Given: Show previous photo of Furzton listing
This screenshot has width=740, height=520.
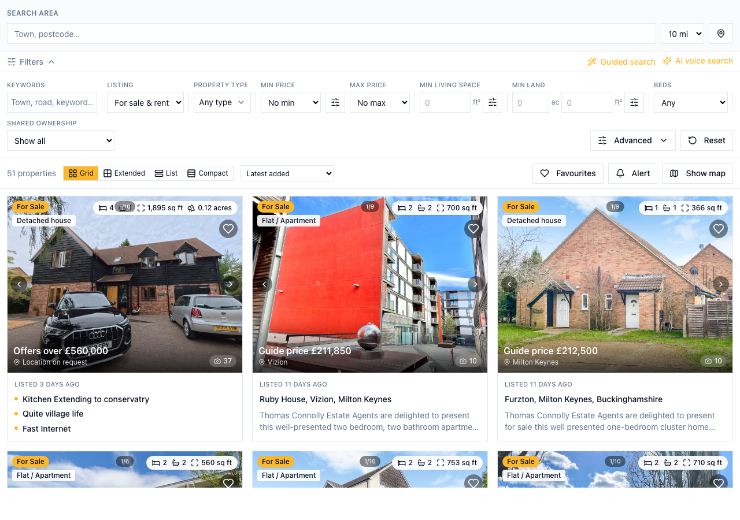Looking at the screenshot, I should click(510, 284).
